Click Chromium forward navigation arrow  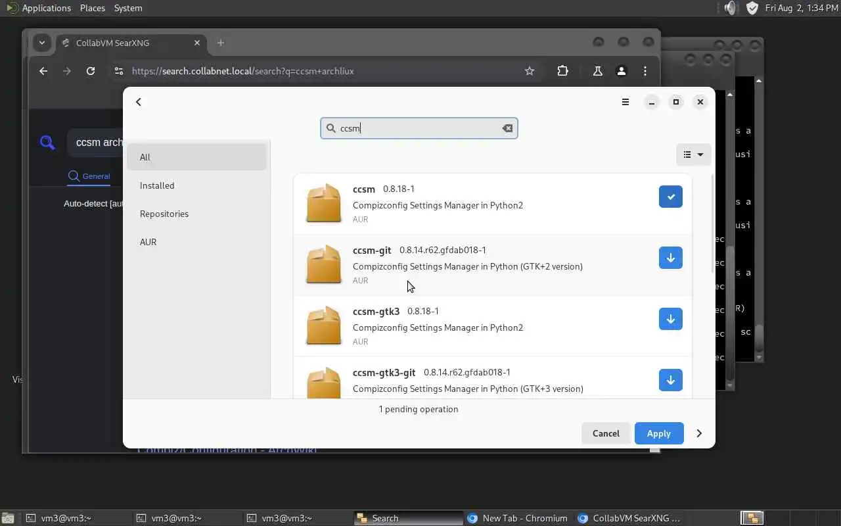pos(67,71)
